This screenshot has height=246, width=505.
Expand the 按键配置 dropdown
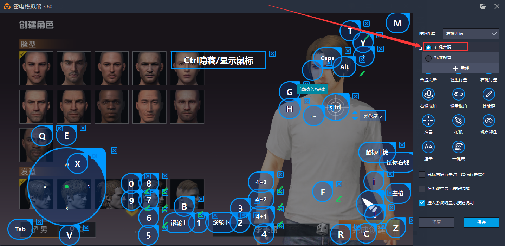471,34
